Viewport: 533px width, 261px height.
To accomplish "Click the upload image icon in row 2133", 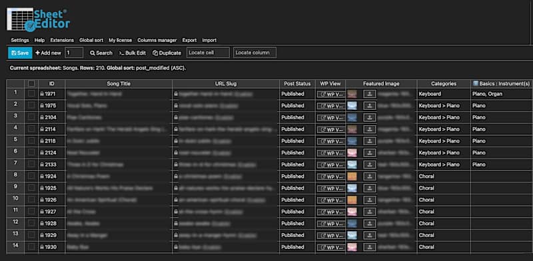I will [370, 164].
